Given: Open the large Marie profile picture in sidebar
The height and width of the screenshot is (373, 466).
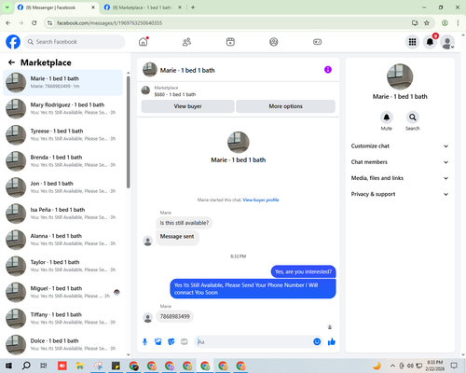Looking at the screenshot, I should pos(400,76).
